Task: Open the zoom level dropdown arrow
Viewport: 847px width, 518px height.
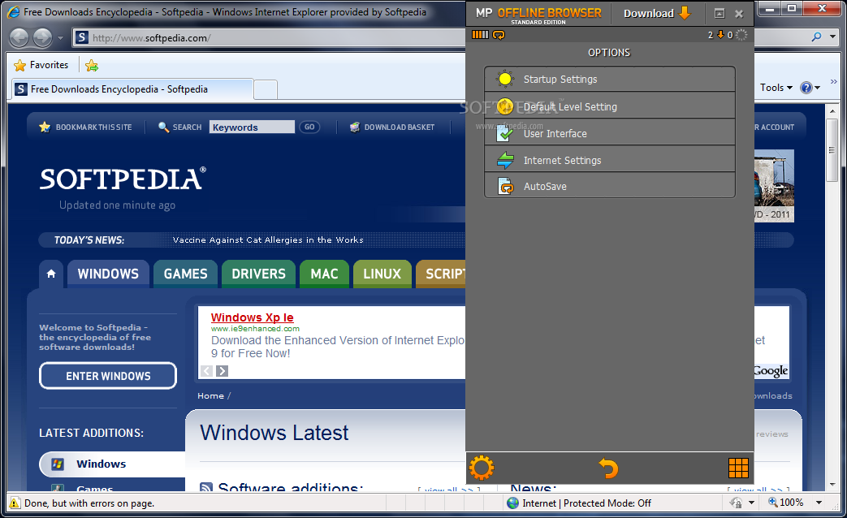Action: (x=819, y=503)
